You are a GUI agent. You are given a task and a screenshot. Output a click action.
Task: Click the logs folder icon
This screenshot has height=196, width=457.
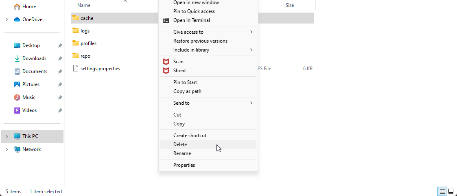point(76,30)
